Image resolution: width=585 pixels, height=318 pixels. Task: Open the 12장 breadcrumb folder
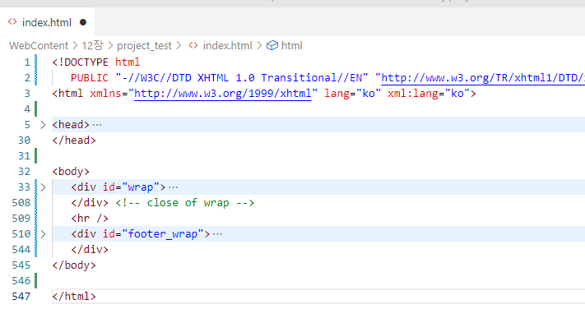point(92,45)
